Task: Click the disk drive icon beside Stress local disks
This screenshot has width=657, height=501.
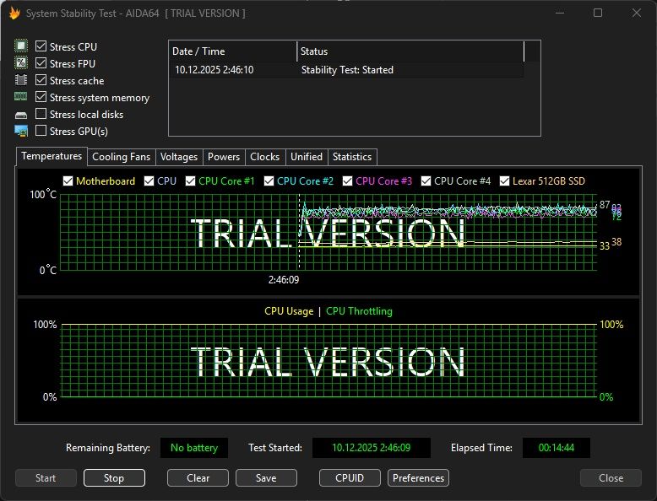Action: point(21,115)
